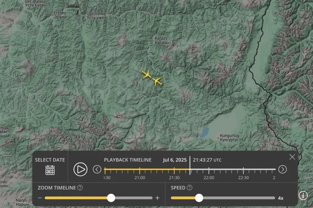Select the northwest yellow aircraft icon
The image size is (313, 208).
tap(147, 74)
